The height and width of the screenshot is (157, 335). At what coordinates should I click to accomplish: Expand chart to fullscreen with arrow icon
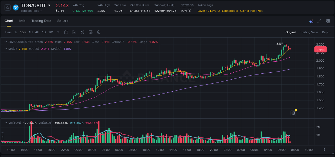[319, 21]
